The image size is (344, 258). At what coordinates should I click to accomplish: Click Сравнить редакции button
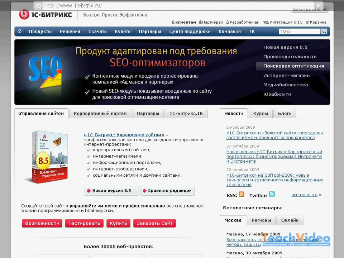pyautogui.click(x=168, y=191)
